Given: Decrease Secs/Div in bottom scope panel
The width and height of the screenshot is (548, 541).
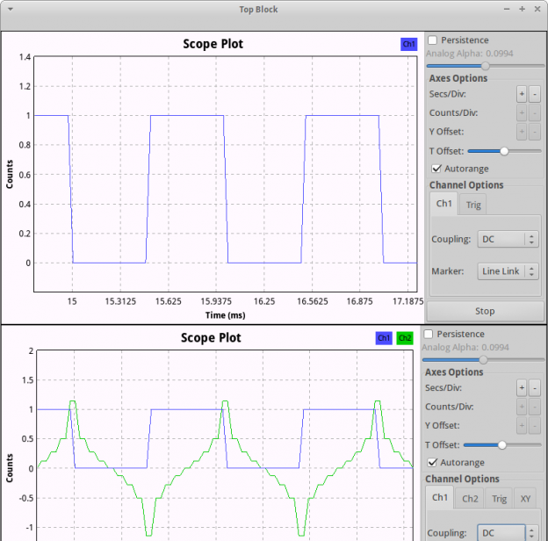Looking at the screenshot, I should click(x=535, y=388).
